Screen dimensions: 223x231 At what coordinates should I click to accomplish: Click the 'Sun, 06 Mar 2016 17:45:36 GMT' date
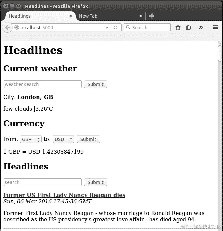point(47,201)
